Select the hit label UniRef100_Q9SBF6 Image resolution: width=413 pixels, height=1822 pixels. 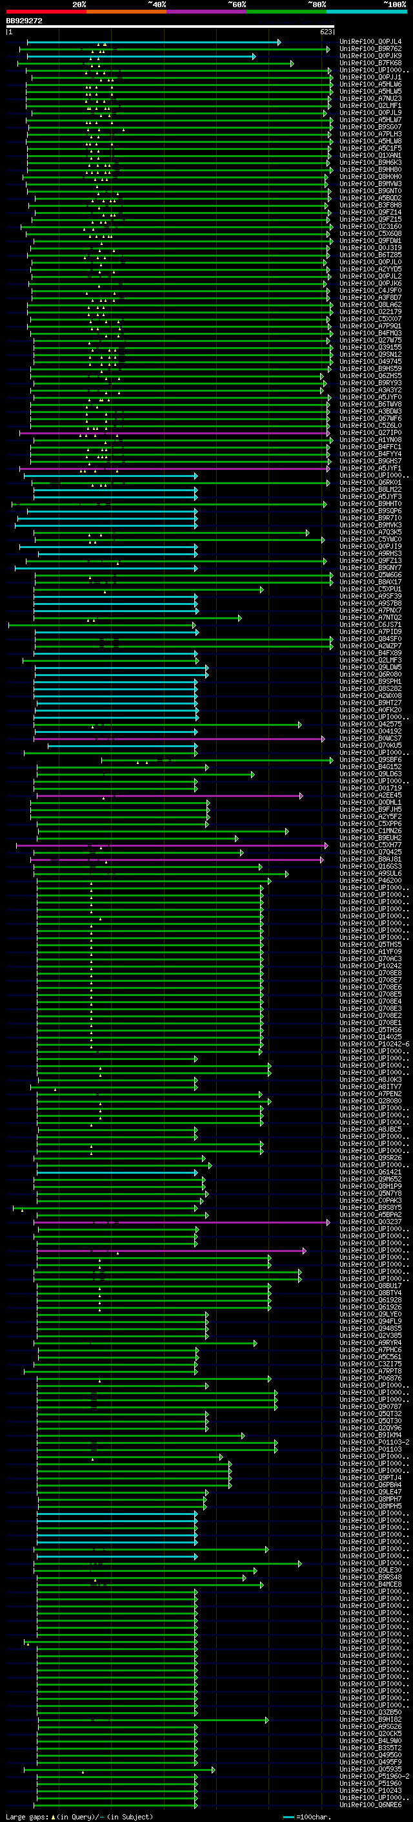click(x=370, y=759)
